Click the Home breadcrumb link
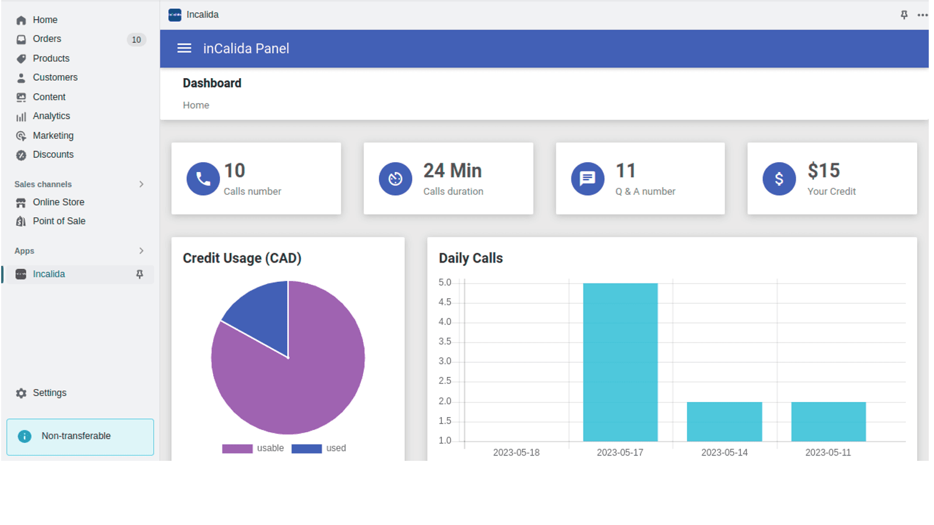The image size is (934, 525). [x=196, y=105]
